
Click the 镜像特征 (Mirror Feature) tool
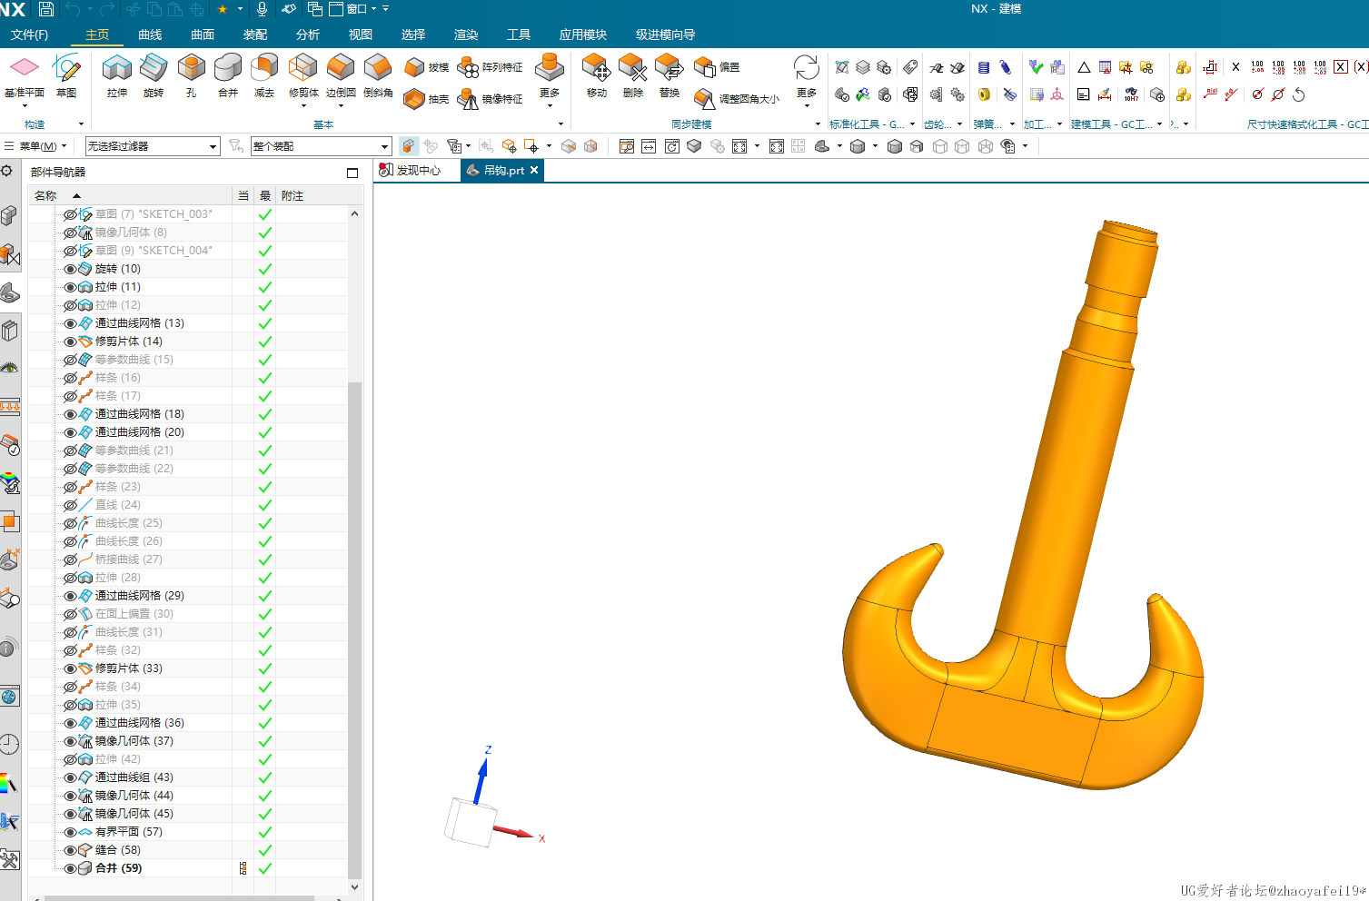pos(490,99)
